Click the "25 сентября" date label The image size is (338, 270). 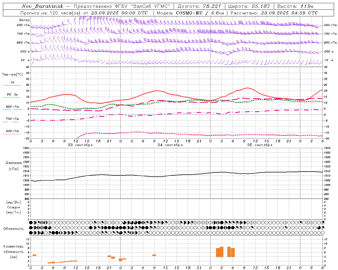pyautogui.click(x=260, y=145)
